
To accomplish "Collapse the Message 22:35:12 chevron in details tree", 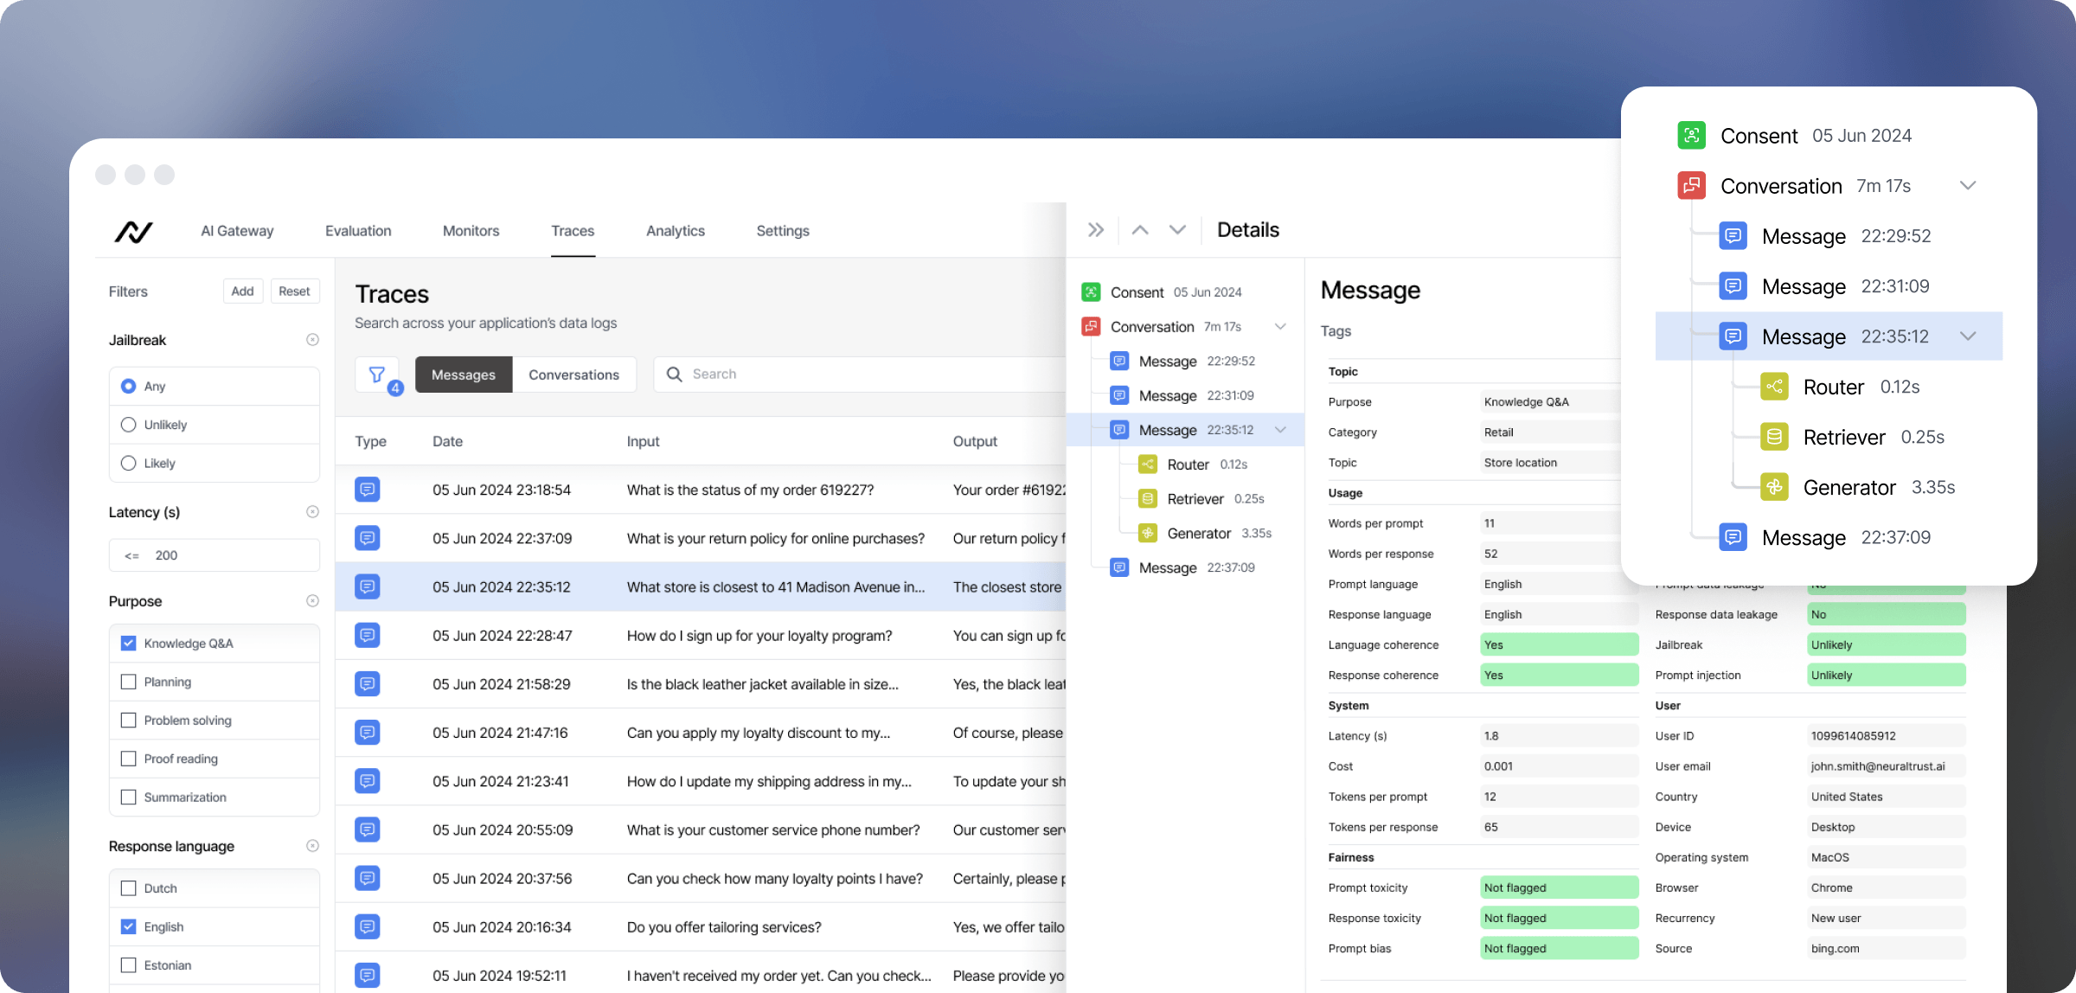I will tap(1280, 430).
